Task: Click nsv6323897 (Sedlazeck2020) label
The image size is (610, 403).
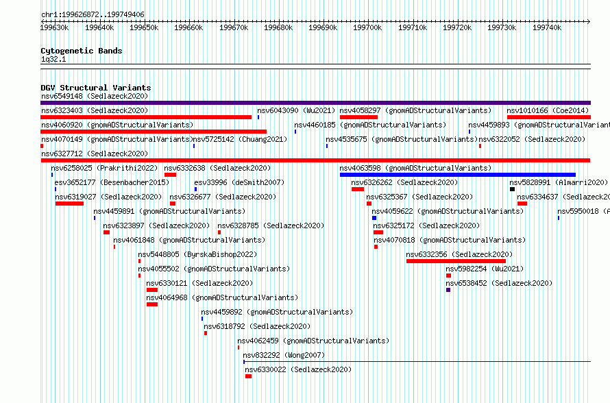Action: click(x=156, y=225)
